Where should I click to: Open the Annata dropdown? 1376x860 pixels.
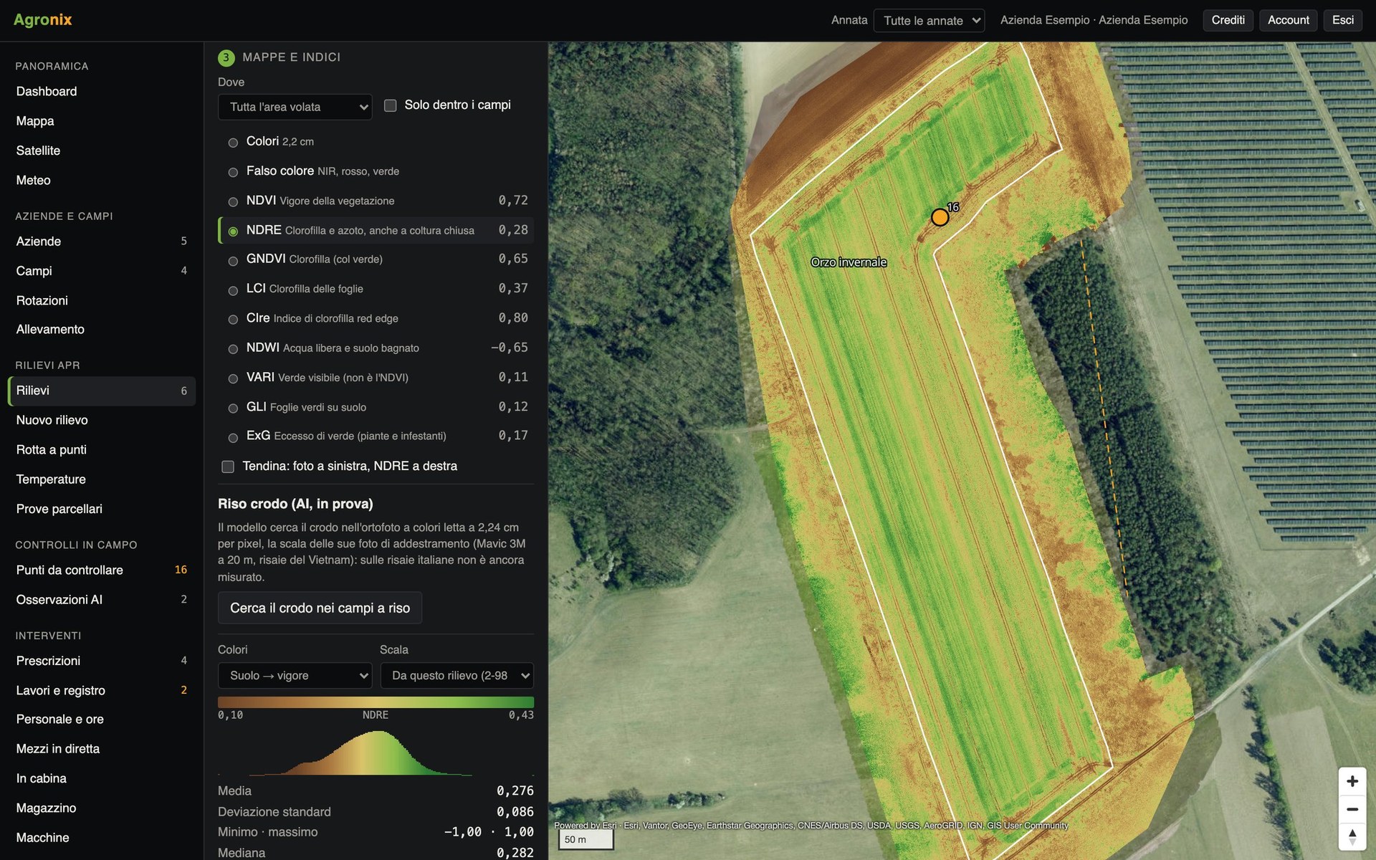[929, 20]
